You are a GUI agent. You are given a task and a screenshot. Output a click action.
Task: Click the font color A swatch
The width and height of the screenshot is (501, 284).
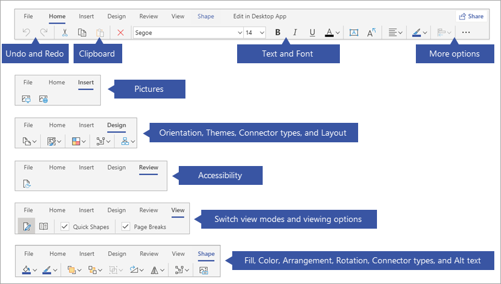pos(330,33)
